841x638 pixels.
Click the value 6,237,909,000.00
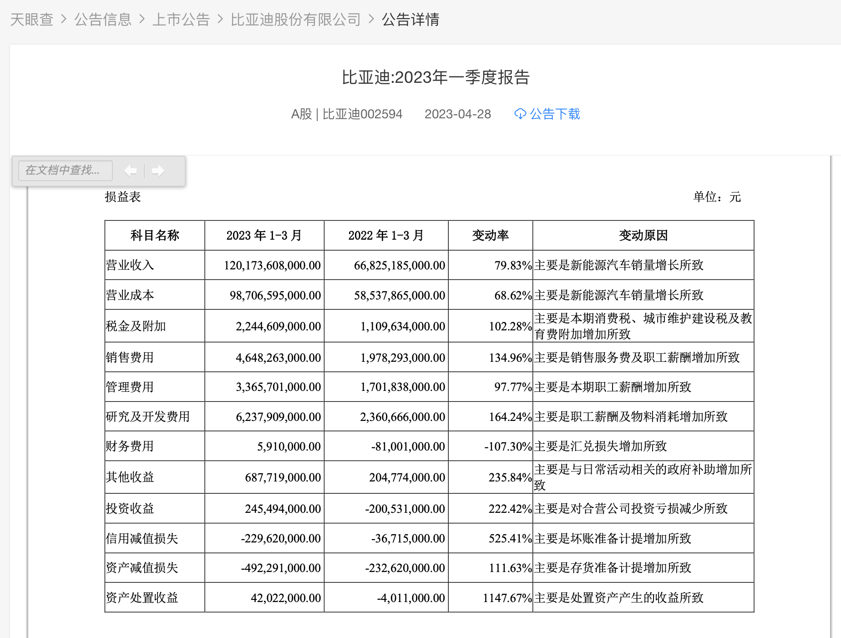pyautogui.click(x=279, y=417)
